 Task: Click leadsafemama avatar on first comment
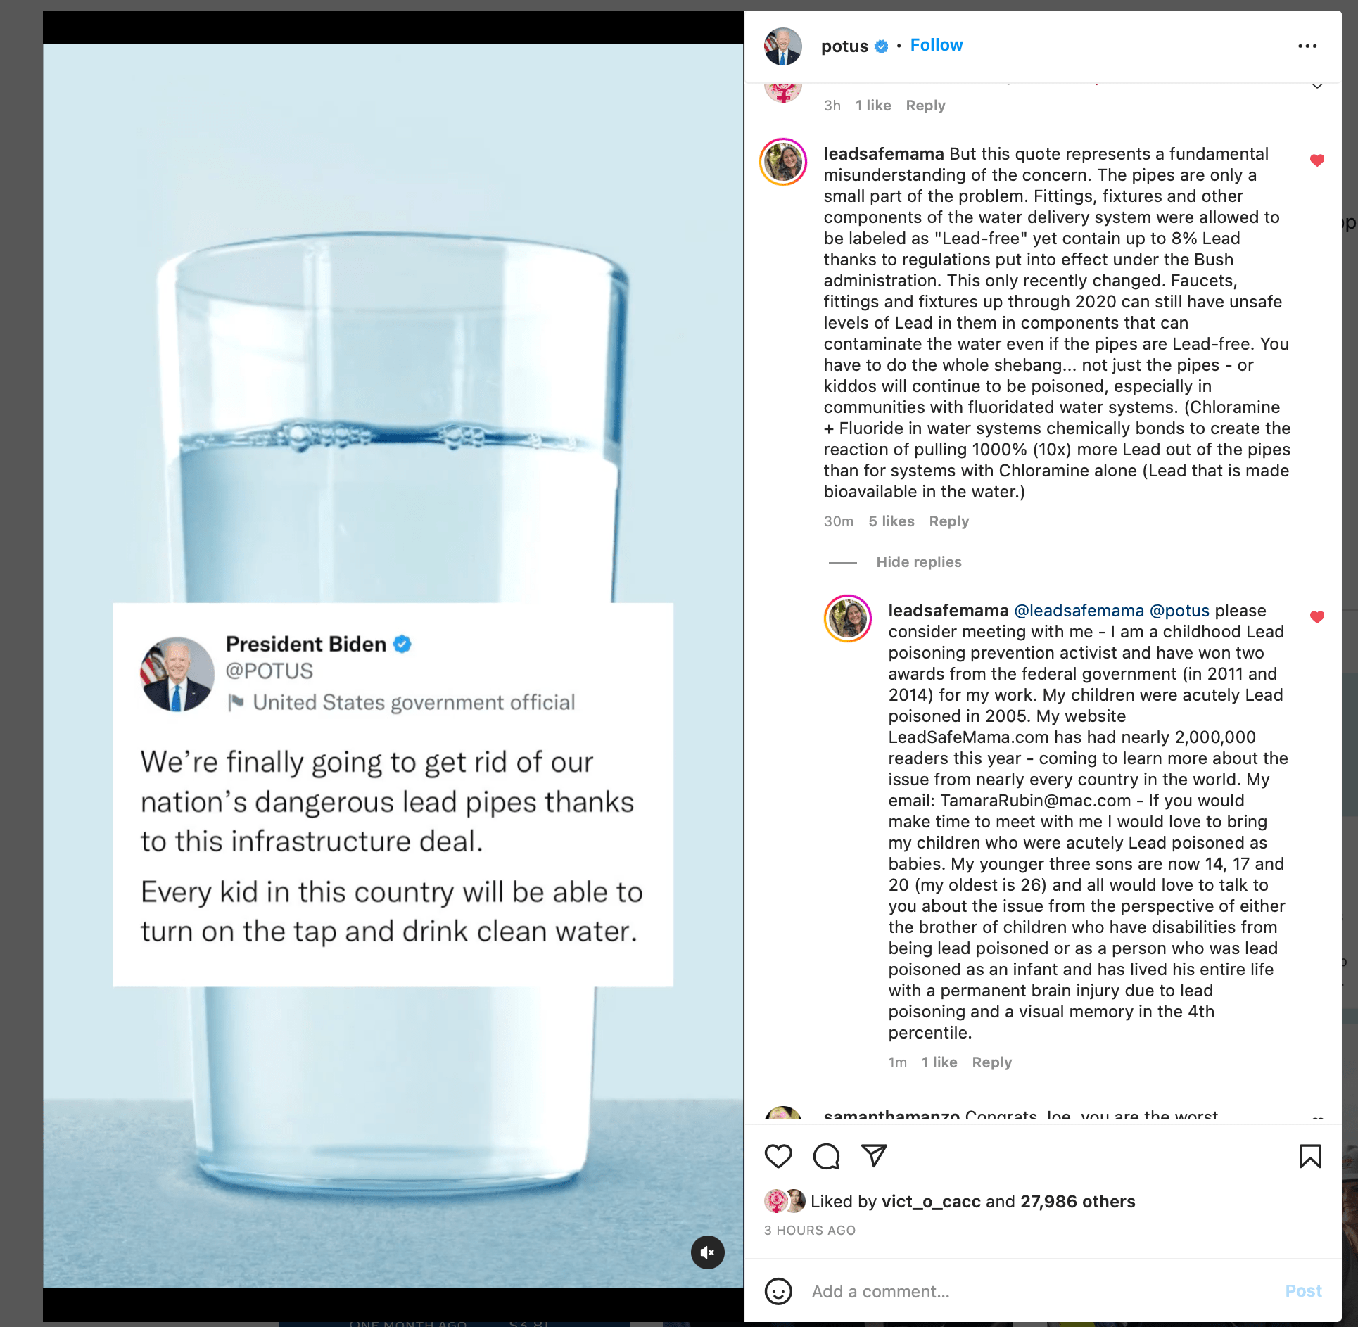pos(783,162)
